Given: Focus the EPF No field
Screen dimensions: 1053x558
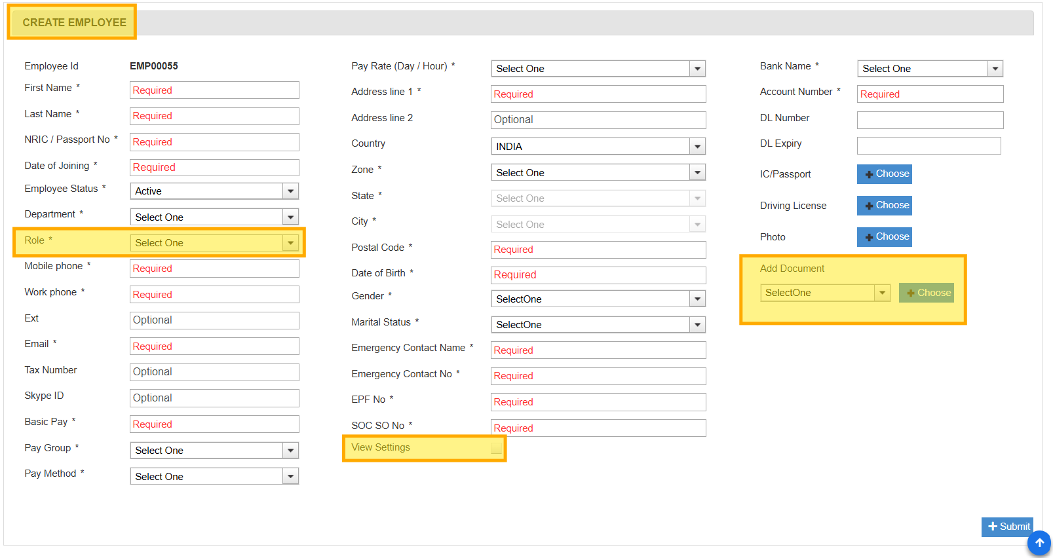Looking at the screenshot, I should coord(598,402).
